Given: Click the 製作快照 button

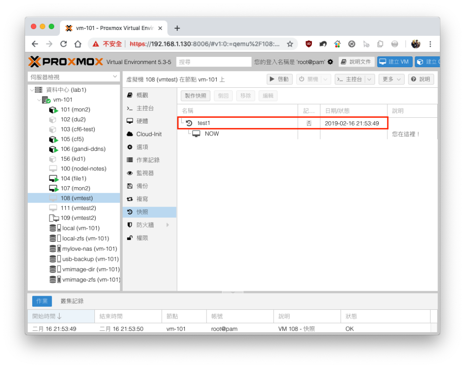Looking at the screenshot, I should click(x=195, y=95).
